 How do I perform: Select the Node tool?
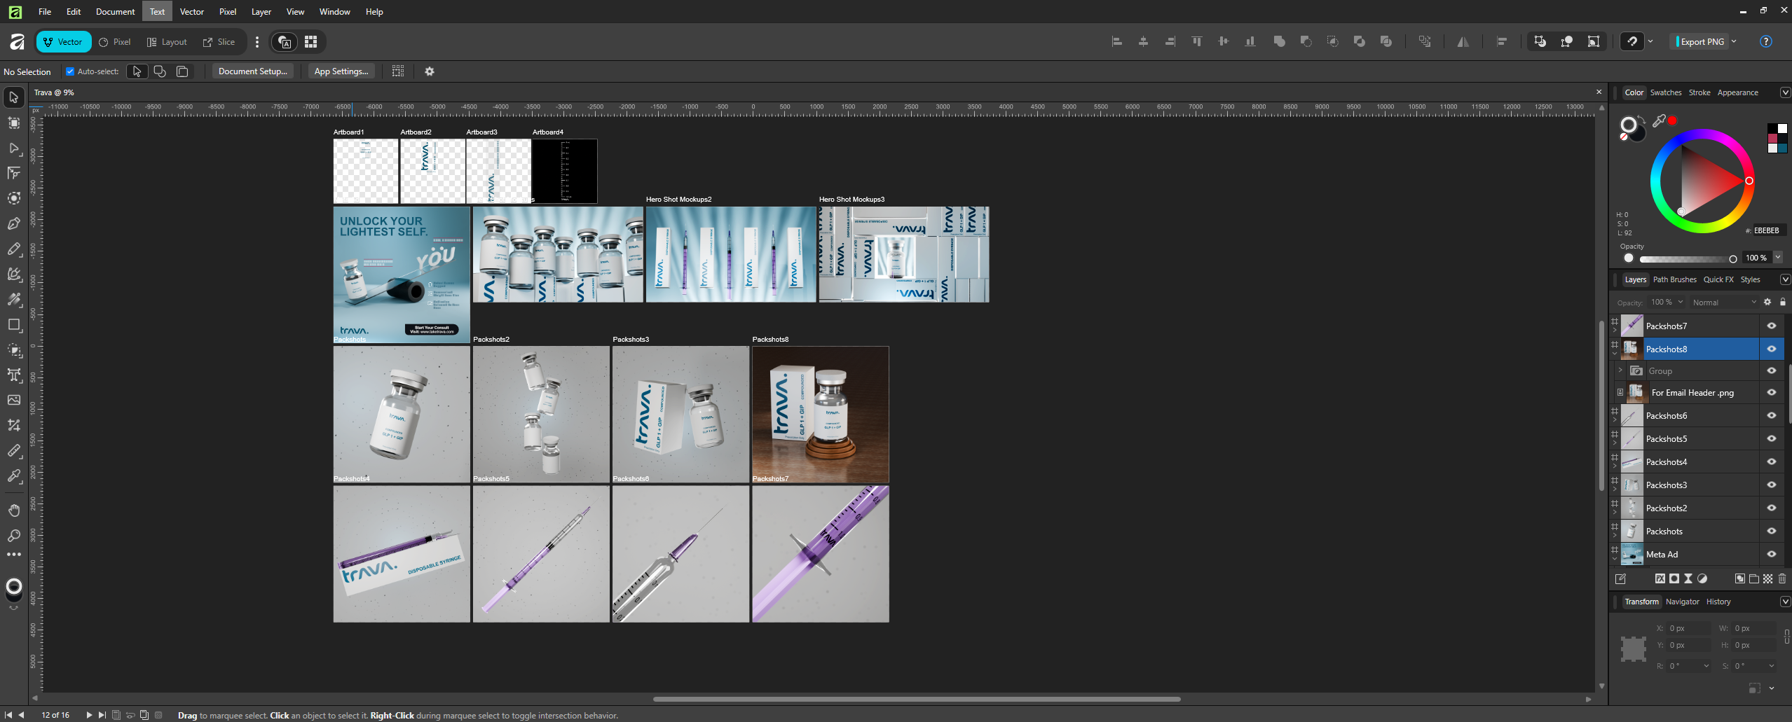pyautogui.click(x=14, y=148)
